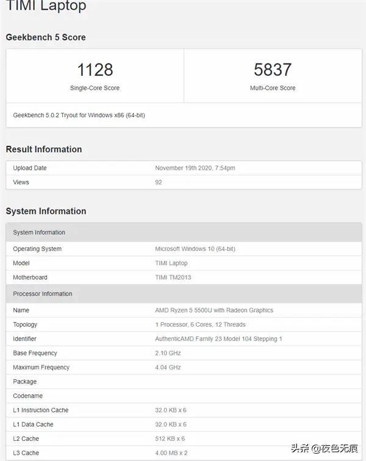Click the 'Operating System' row label
The image size is (366, 461).
click(x=37, y=249)
